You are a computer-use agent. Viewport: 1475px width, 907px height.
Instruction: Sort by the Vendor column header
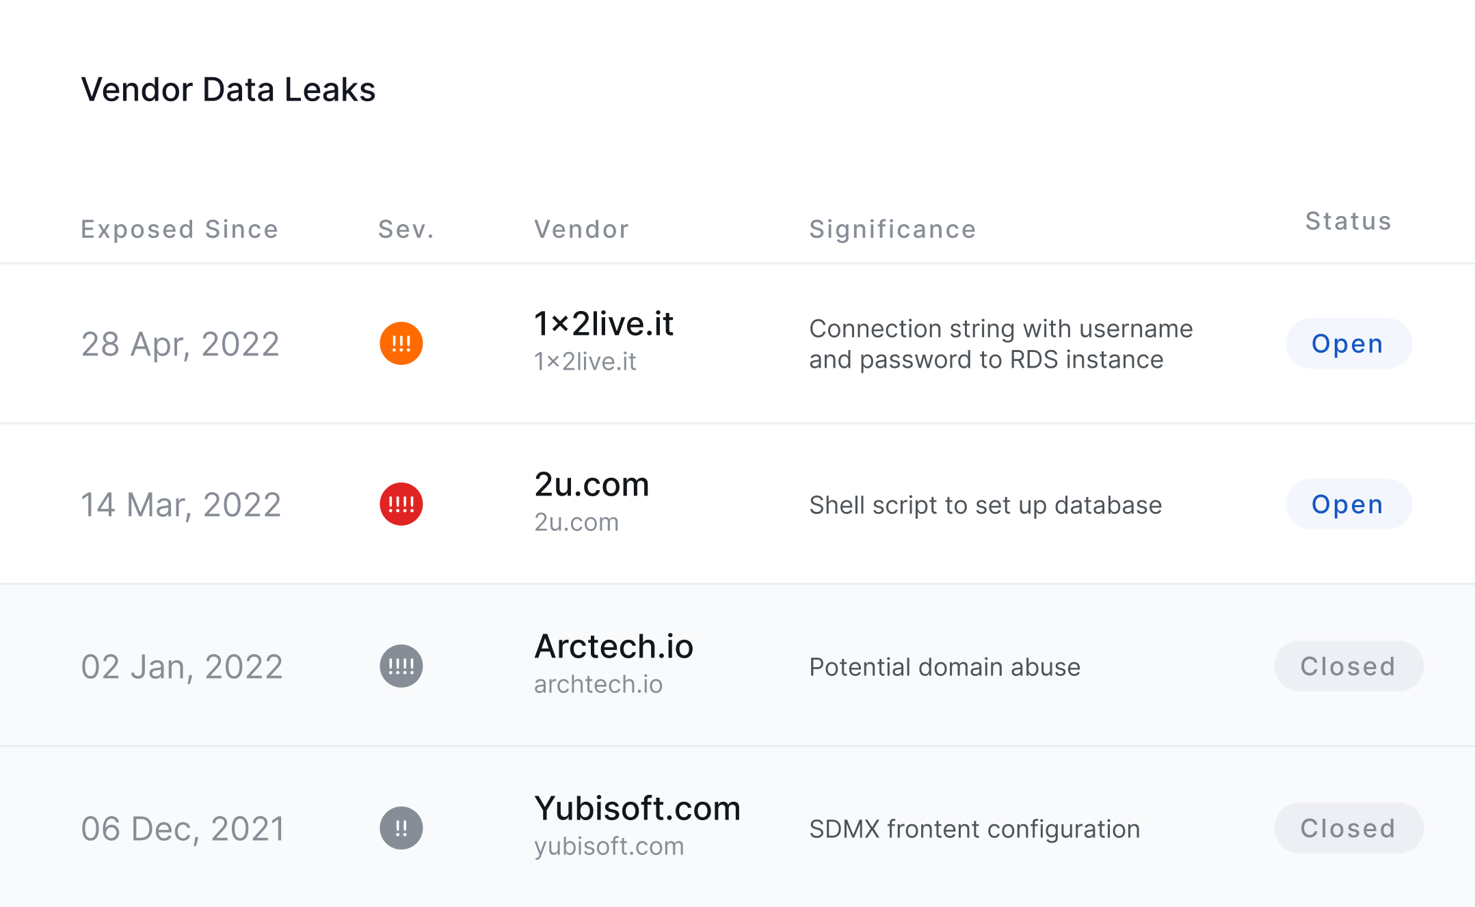tap(581, 229)
